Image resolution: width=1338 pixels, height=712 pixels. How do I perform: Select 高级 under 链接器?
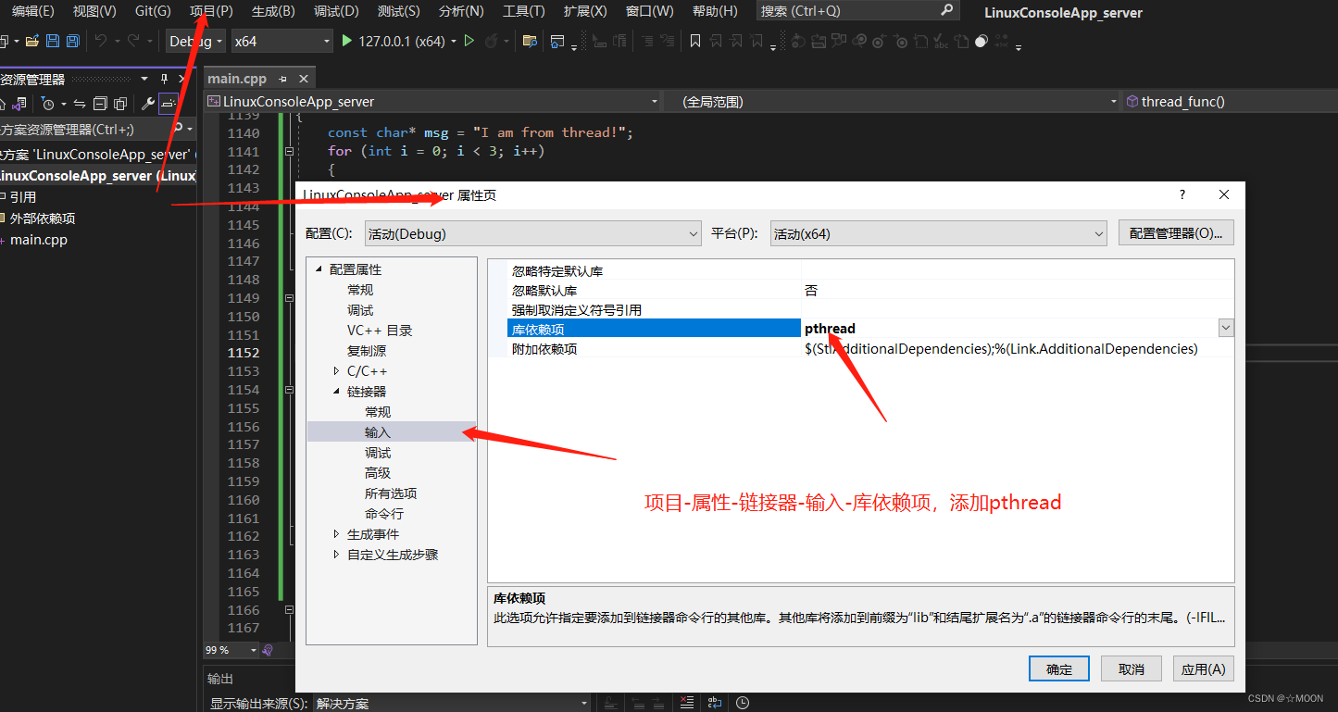click(x=378, y=473)
